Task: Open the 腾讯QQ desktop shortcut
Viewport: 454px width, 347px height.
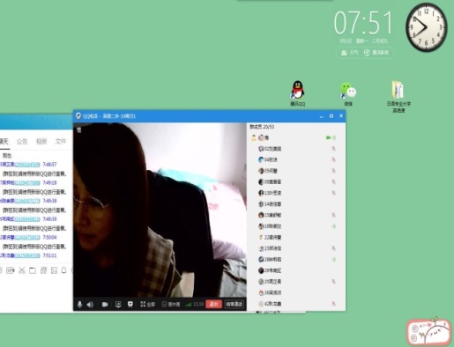Action: (x=298, y=93)
